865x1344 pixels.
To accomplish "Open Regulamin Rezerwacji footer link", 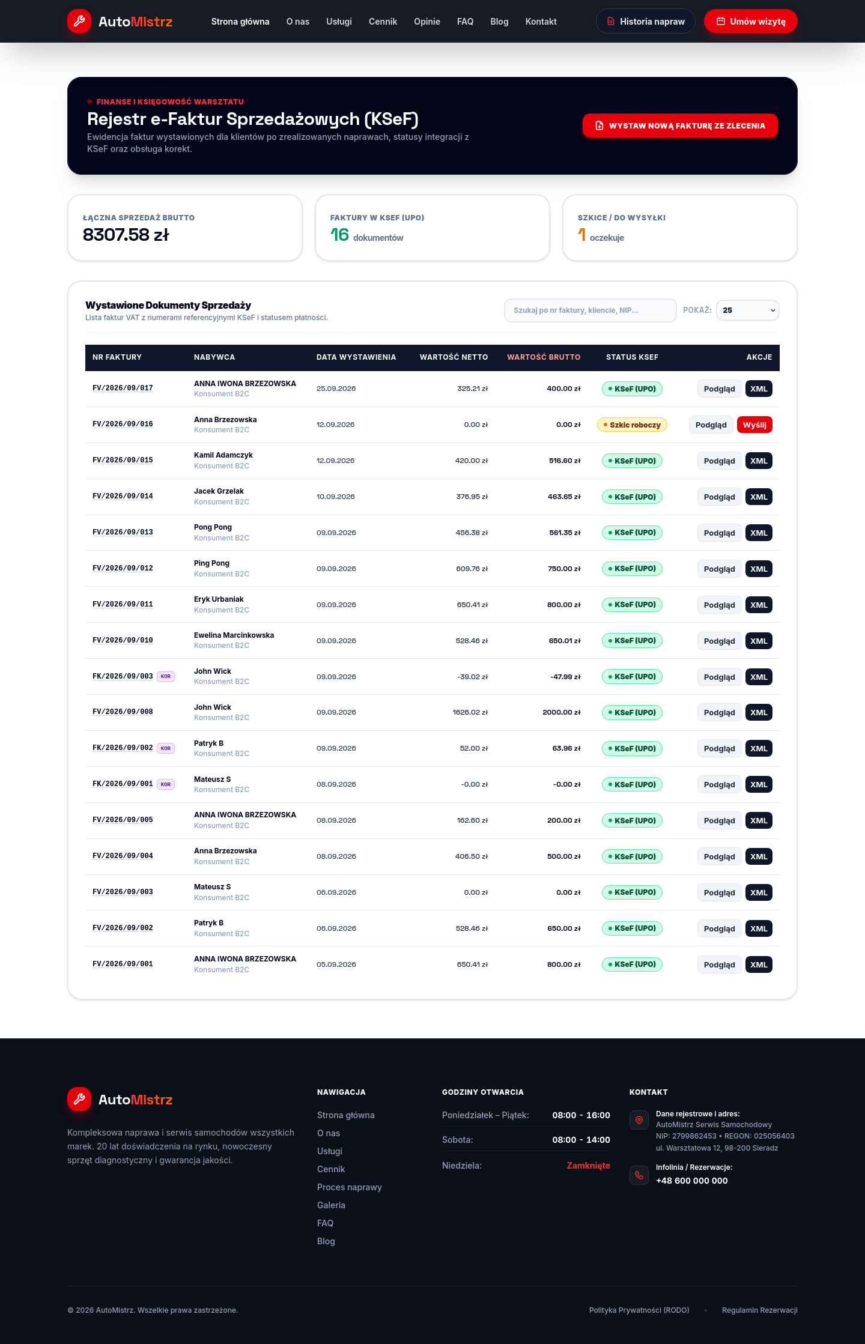I will tap(760, 1310).
